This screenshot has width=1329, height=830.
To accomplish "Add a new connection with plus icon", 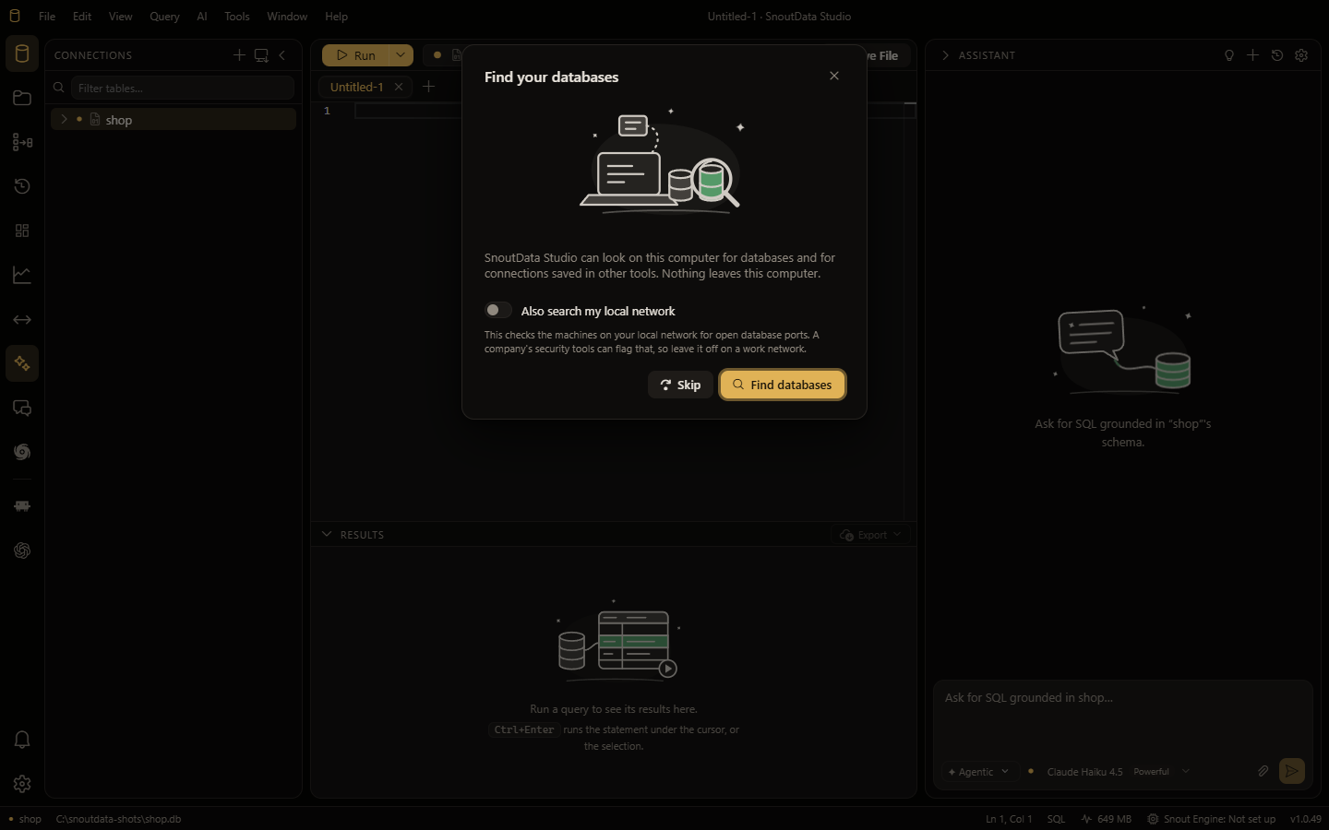I will coord(239,55).
